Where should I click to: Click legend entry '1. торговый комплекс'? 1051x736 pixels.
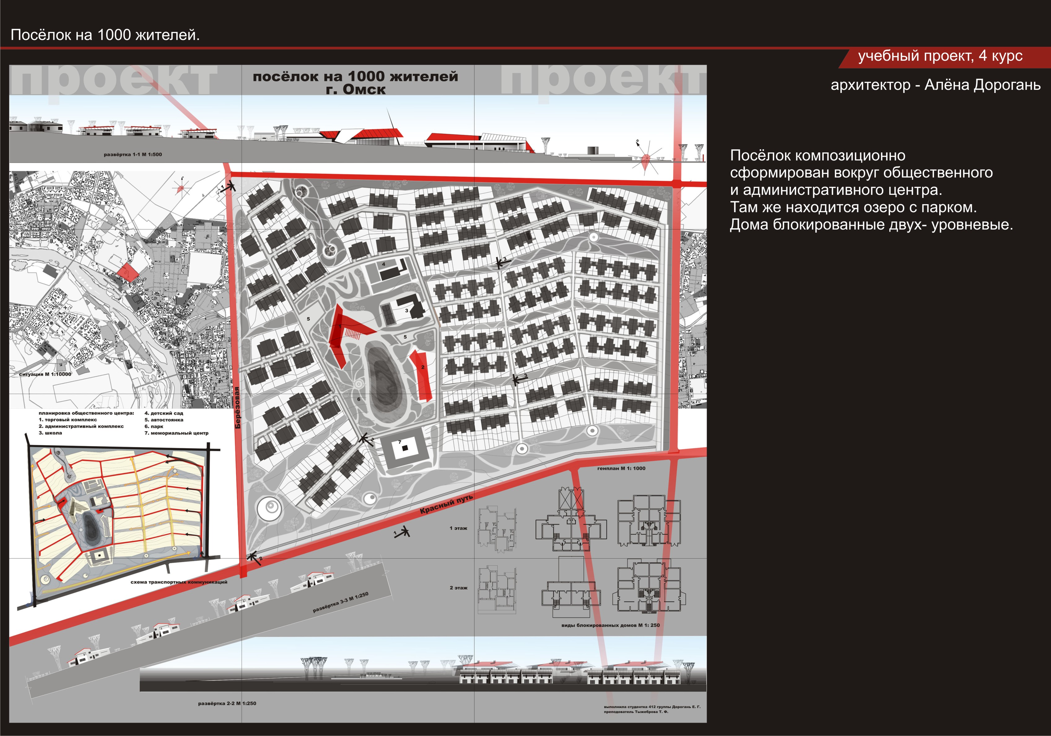68,419
